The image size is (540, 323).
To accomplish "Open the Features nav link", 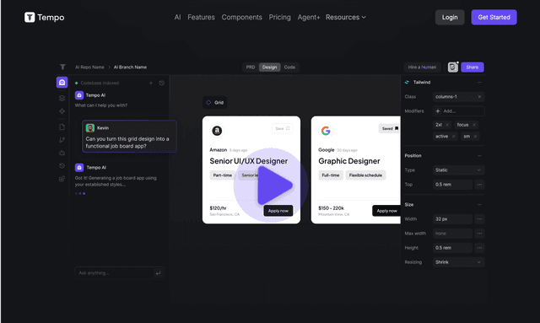I will tap(201, 17).
